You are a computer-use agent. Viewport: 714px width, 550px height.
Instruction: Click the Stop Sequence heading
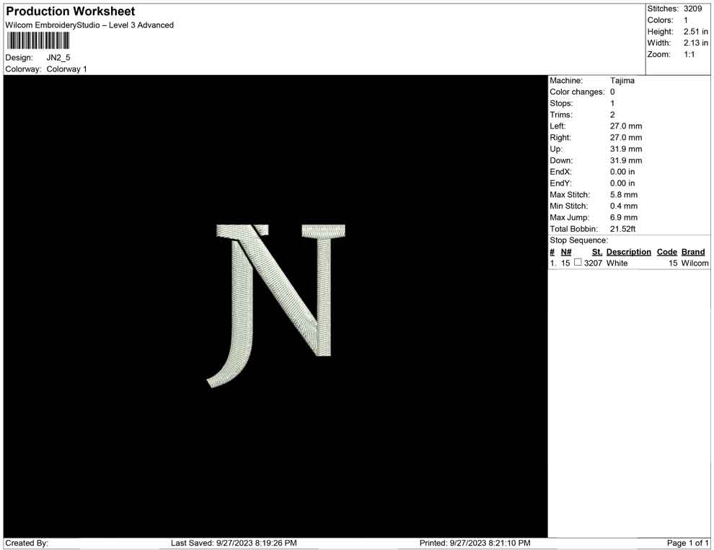tap(578, 240)
